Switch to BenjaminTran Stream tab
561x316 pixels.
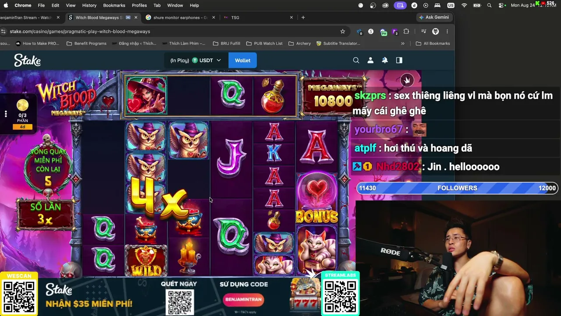tap(29, 18)
